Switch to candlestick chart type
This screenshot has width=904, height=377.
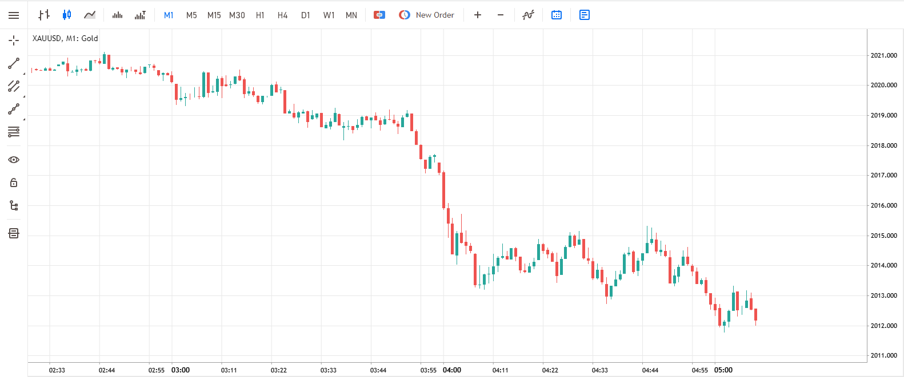(67, 15)
